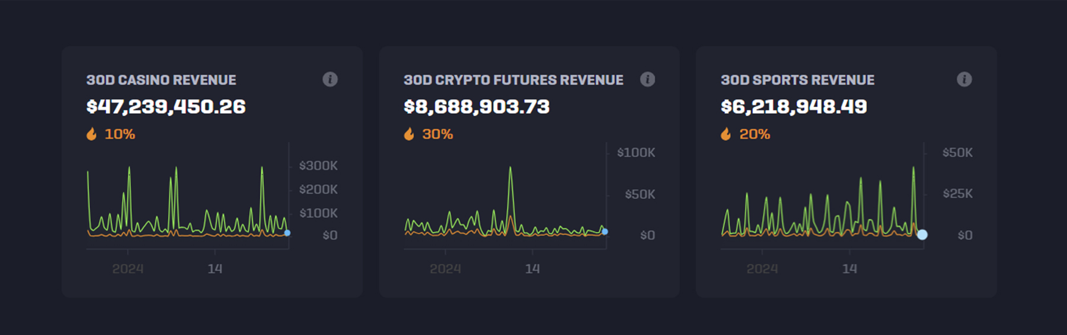Click the 2024 date label under Sports chart

point(762,269)
